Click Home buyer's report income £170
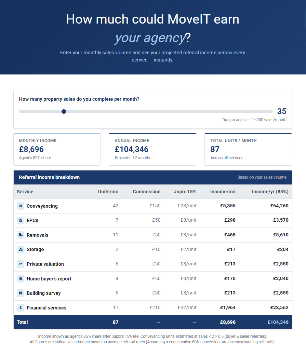 coord(230,278)
